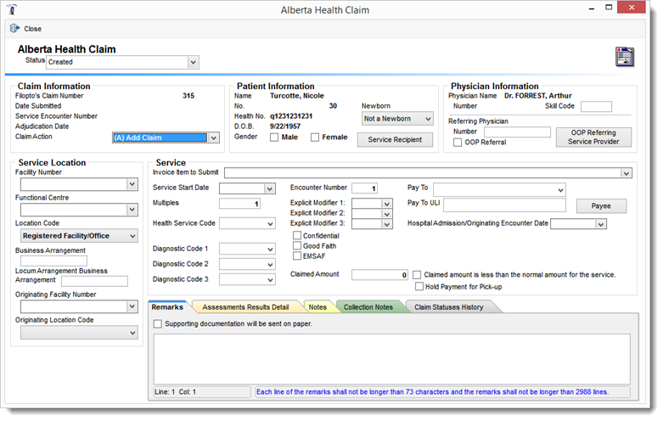The height and width of the screenshot is (421, 663).
Task: Click claim number 315
Action: 188,96
